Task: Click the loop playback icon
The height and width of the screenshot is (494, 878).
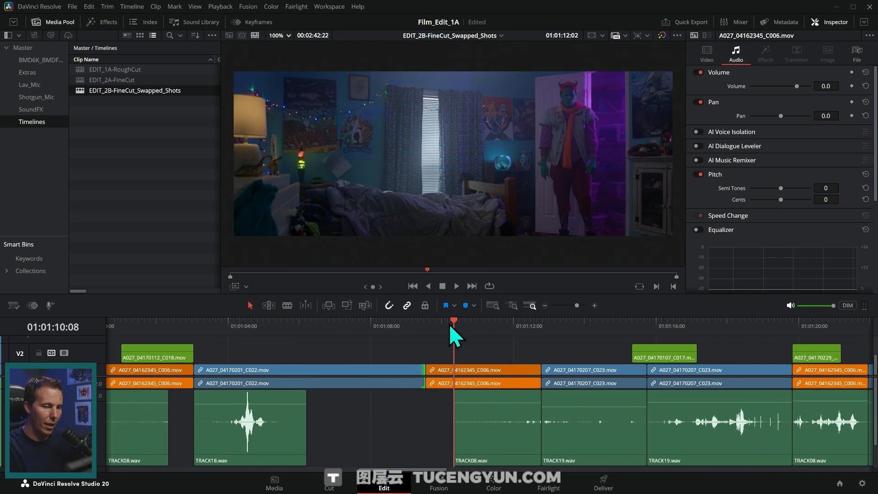Action: click(489, 286)
